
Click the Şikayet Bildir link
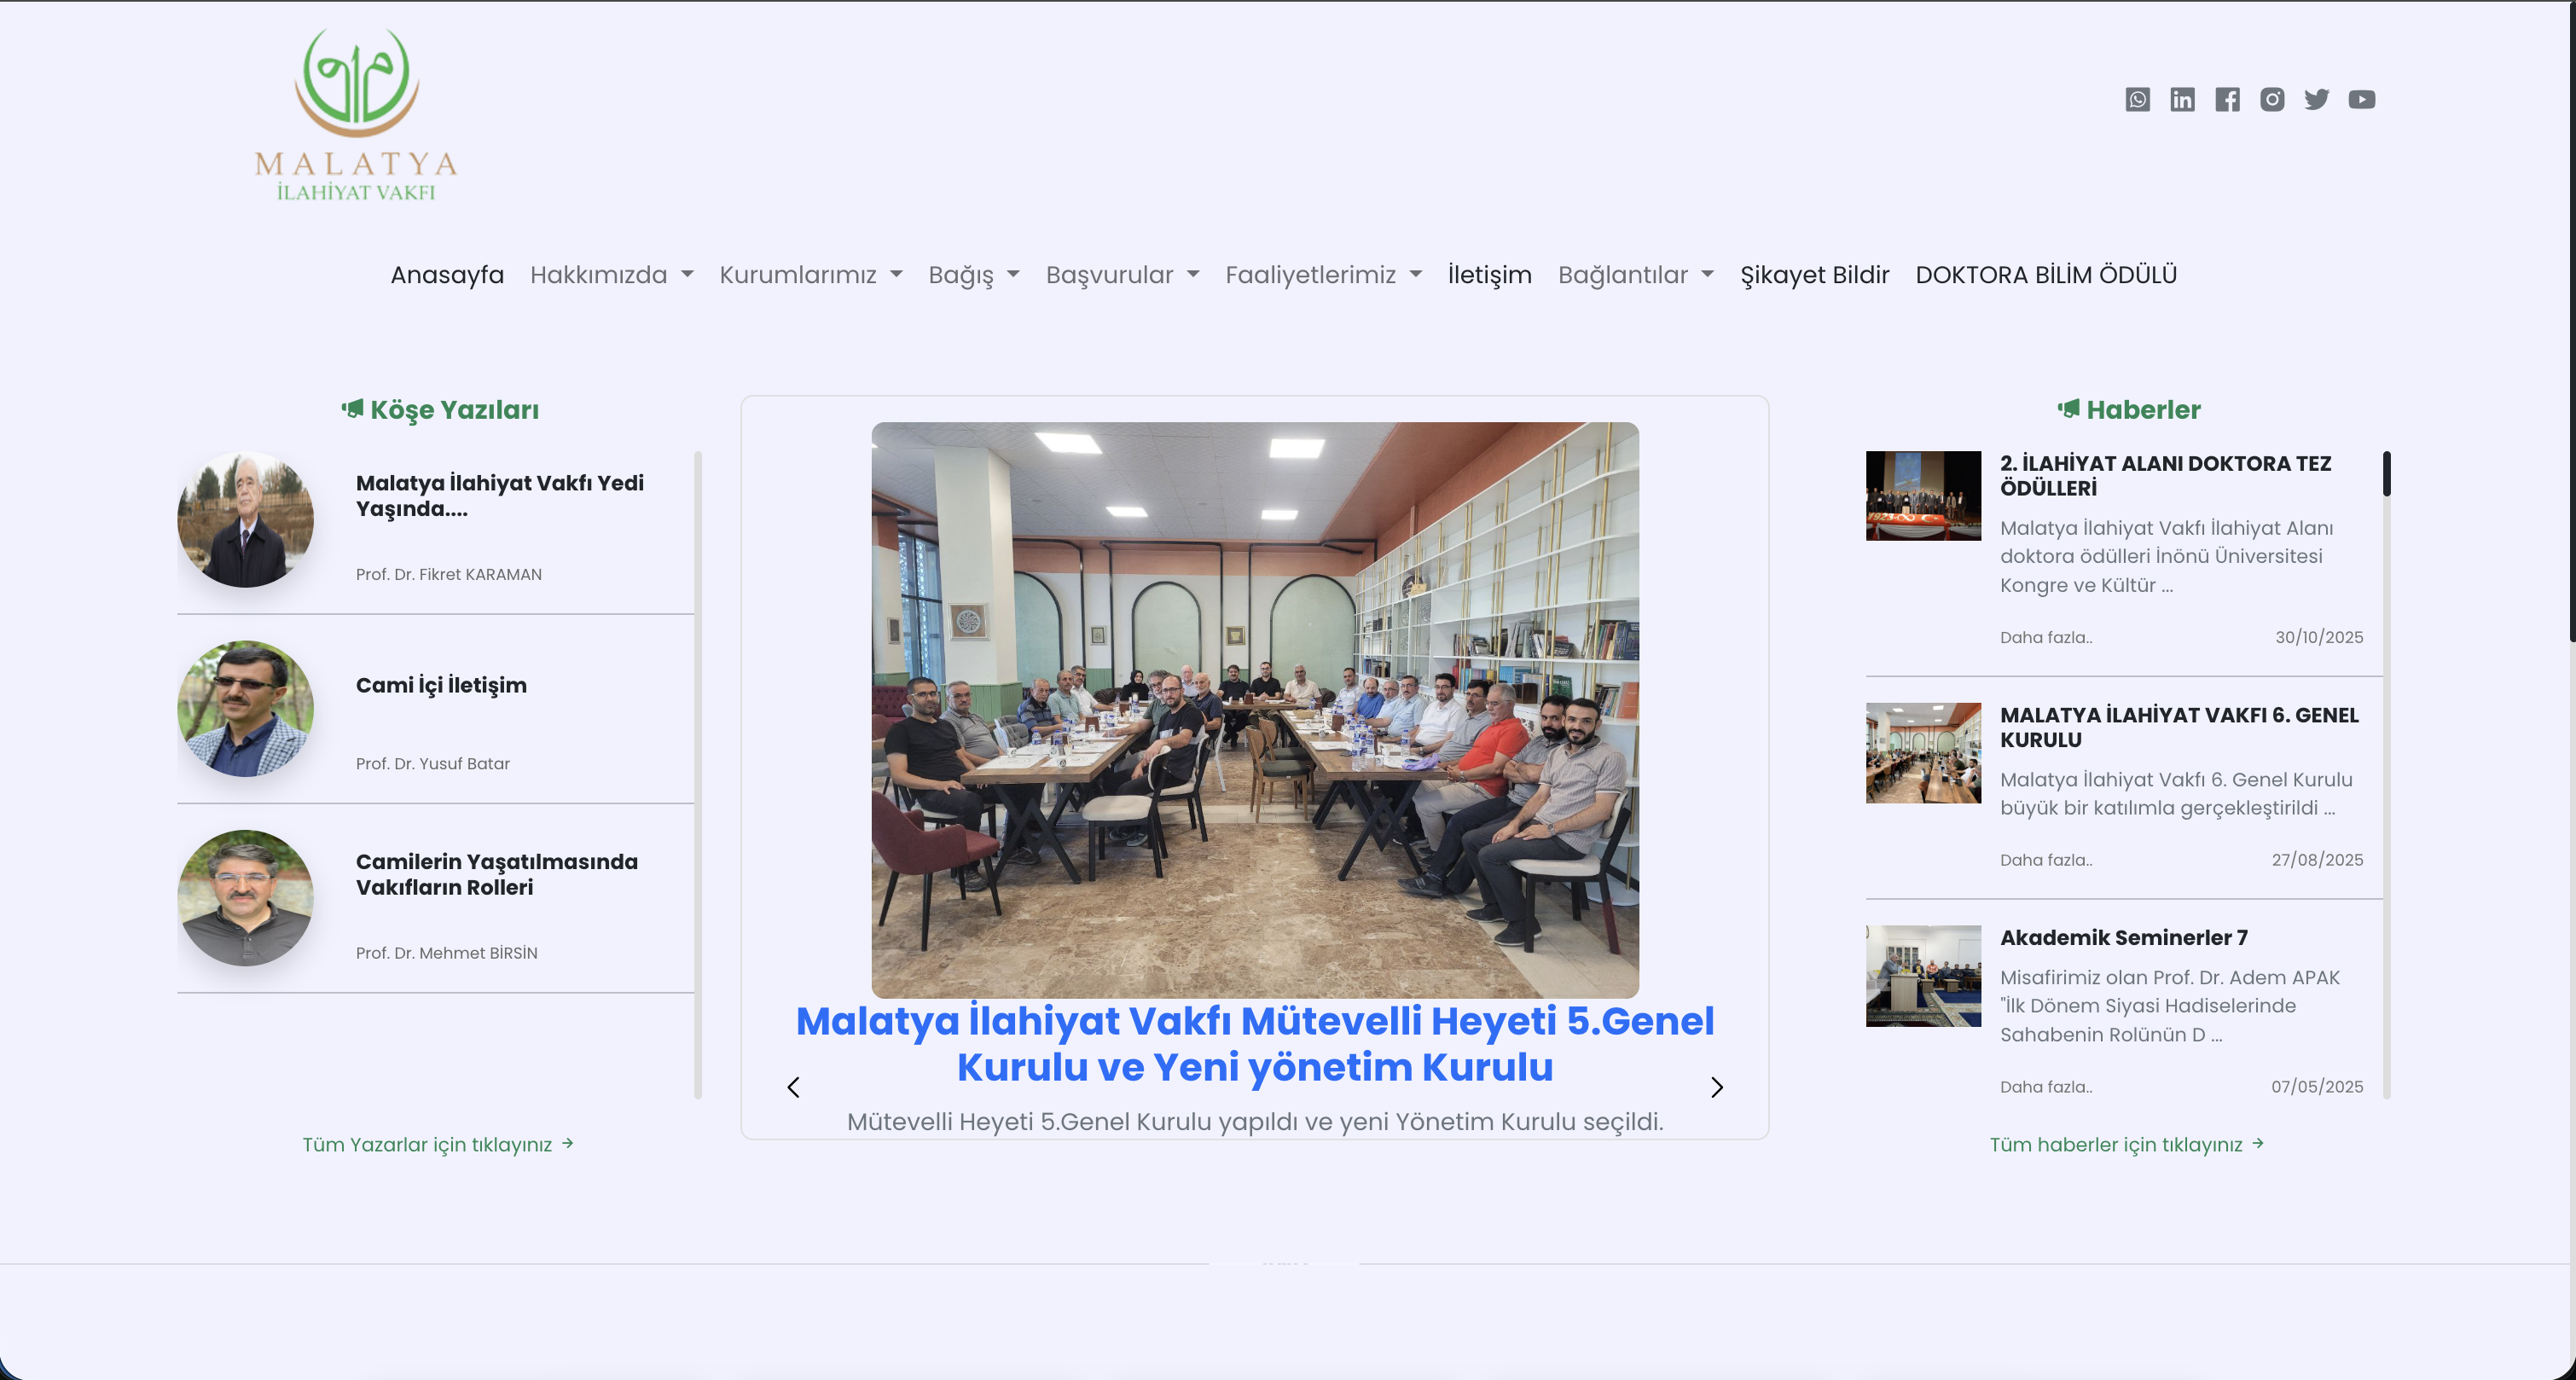point(1814,275)
